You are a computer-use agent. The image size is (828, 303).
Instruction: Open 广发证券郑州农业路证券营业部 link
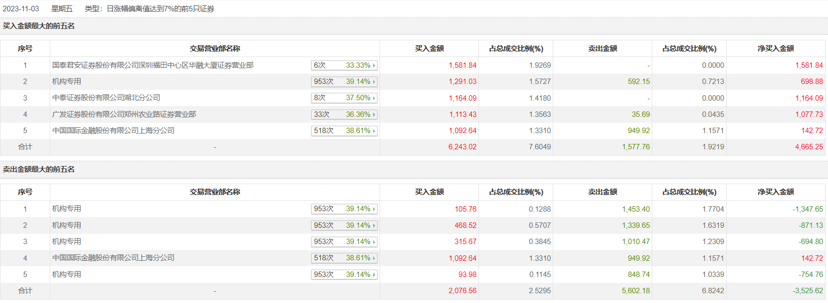coord(124,114)
